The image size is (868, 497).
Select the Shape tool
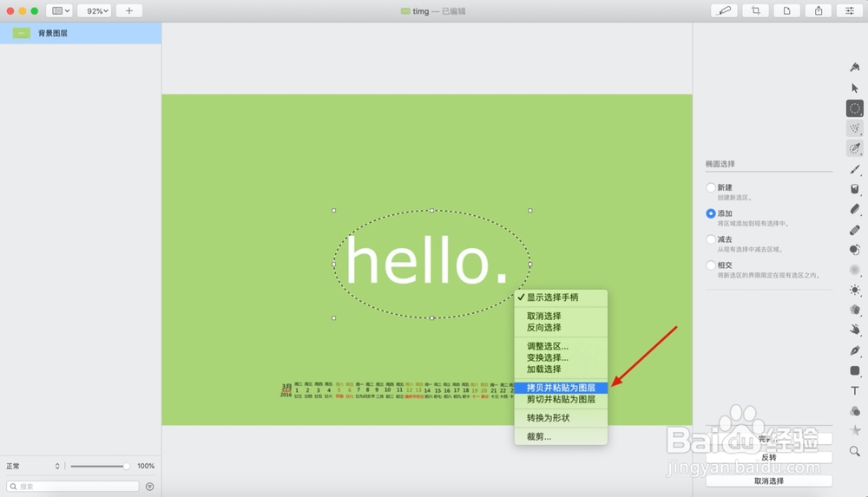(x=855, y=370)
